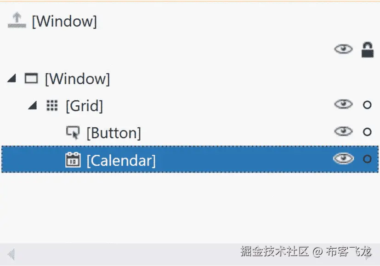Lock the Button via its circle
The width and height of the screenshot is (380, 266).
coord(367,132)
